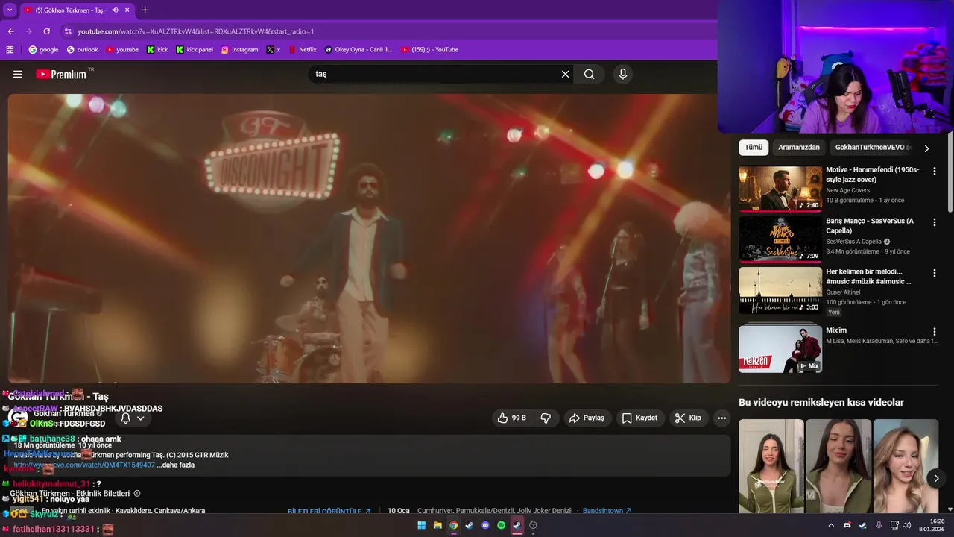Open the Windows Start menu
This screenshot has width=954, height=537.
click(421, 525)
